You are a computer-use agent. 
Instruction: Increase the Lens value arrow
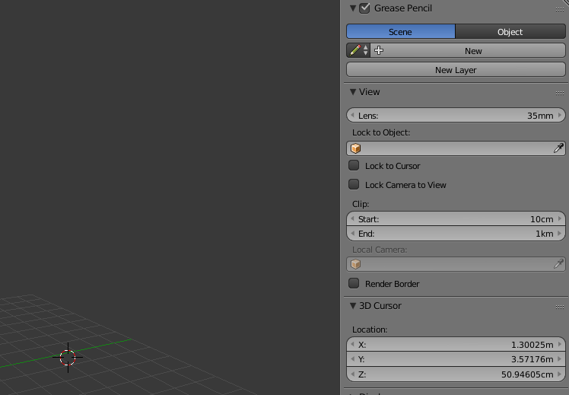[560, 115]
